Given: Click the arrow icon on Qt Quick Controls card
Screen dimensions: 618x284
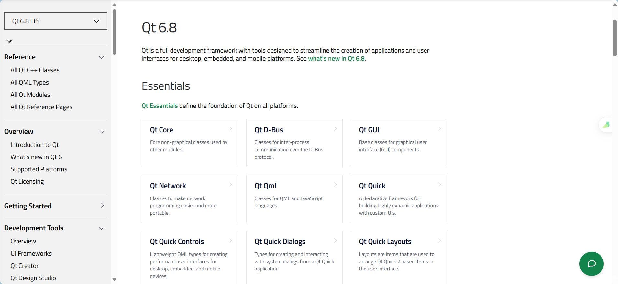Looking at the screenshot, I should [231, 241].
